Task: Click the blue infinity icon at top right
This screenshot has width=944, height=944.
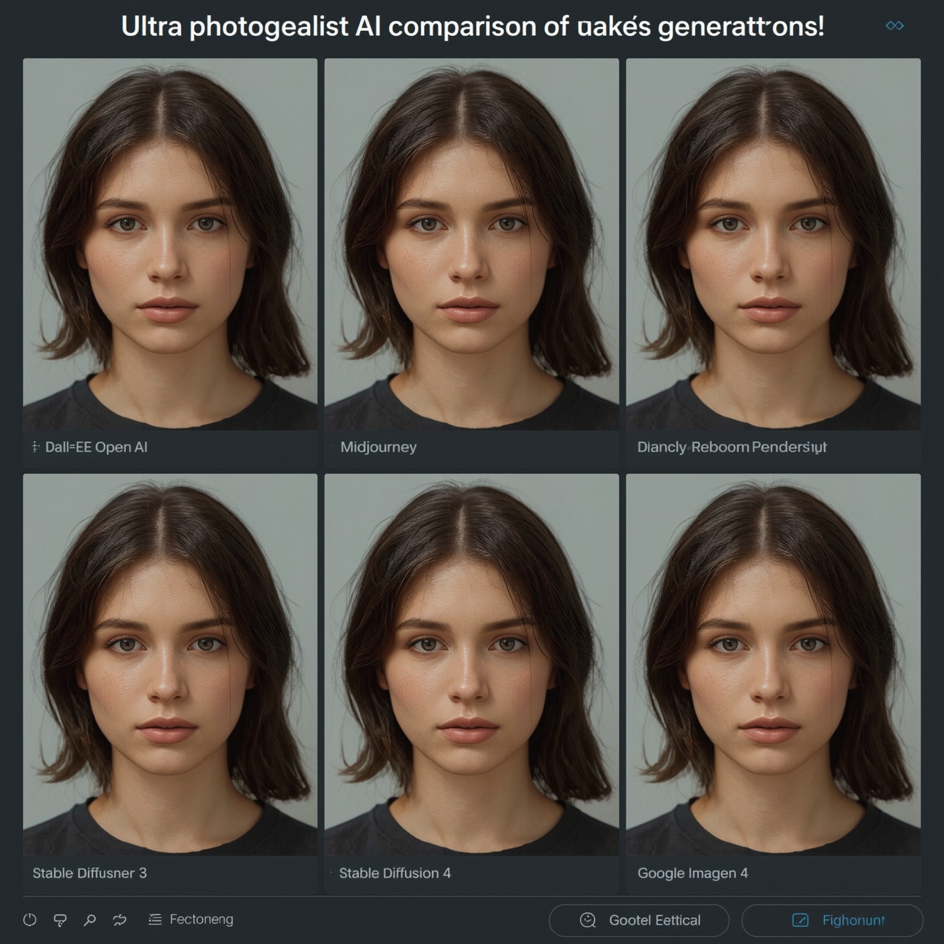Action: tap(894, 26)
